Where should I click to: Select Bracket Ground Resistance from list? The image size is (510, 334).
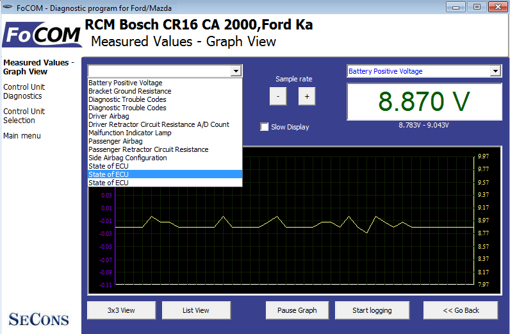pyautogui.click(x=129, y=91)
